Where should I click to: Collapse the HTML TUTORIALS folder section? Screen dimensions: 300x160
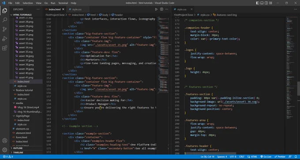(x=22, y=15)
